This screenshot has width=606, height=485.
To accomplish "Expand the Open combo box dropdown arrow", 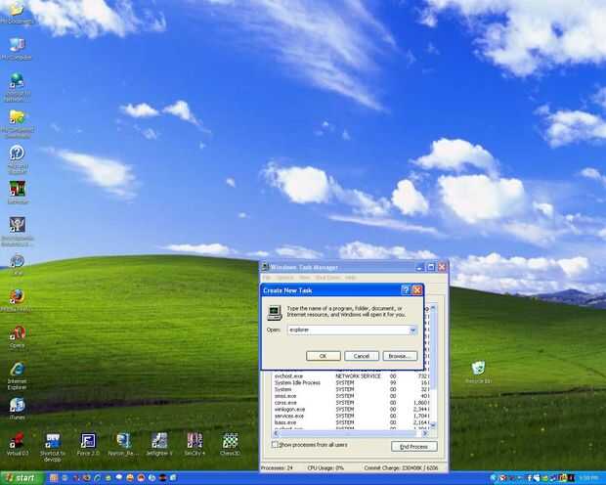I will click(x=413, y=330).
